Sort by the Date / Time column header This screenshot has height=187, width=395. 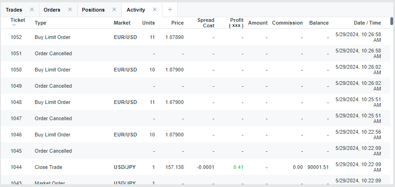367,23
